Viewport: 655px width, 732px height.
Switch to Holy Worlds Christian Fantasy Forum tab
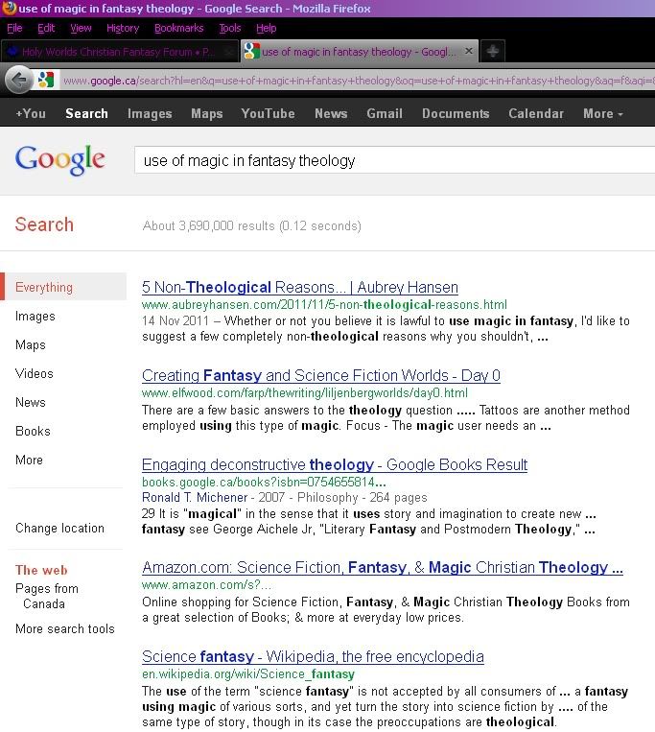click(115, 52)
